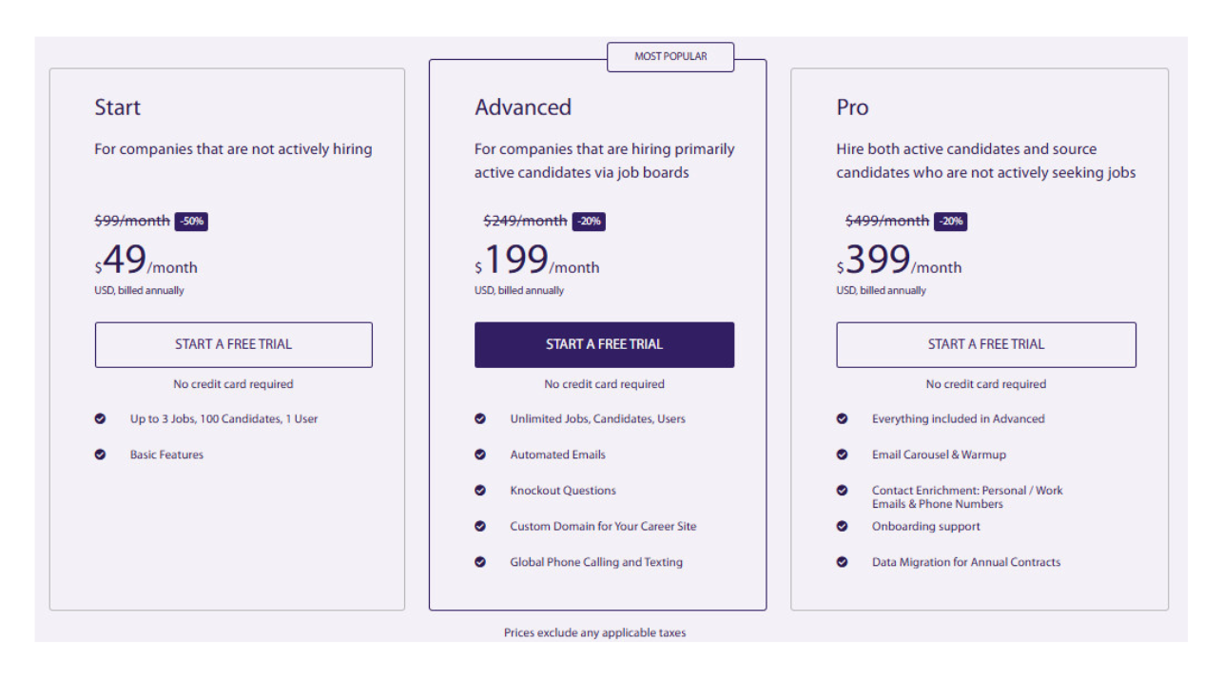Click checkmark next to Global Phone Calling
1223x679 pixels.
pos(480,562)
